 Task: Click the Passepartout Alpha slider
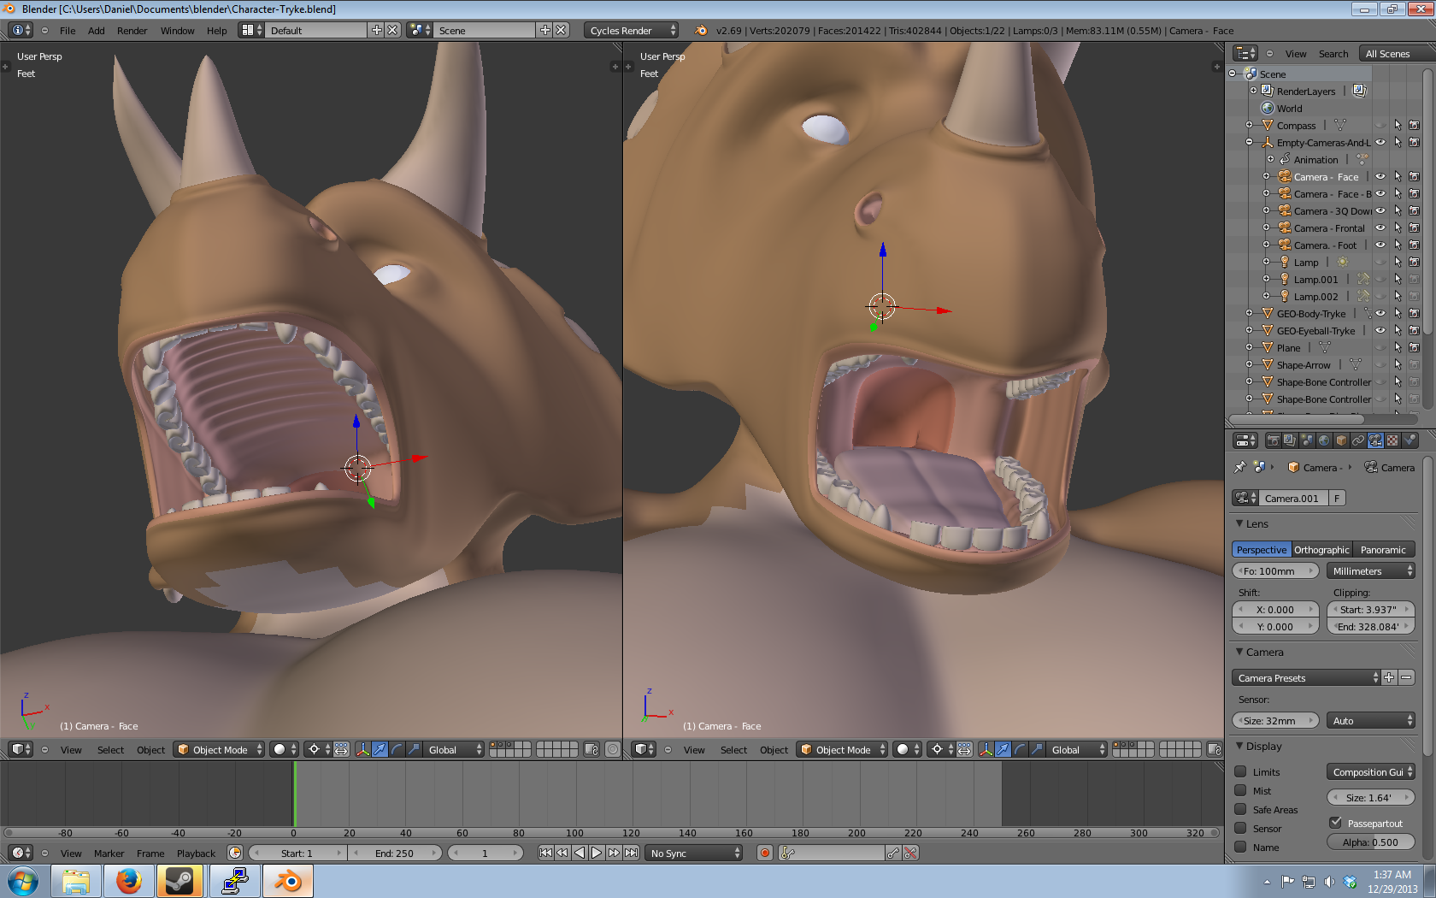click(1370, 842)
